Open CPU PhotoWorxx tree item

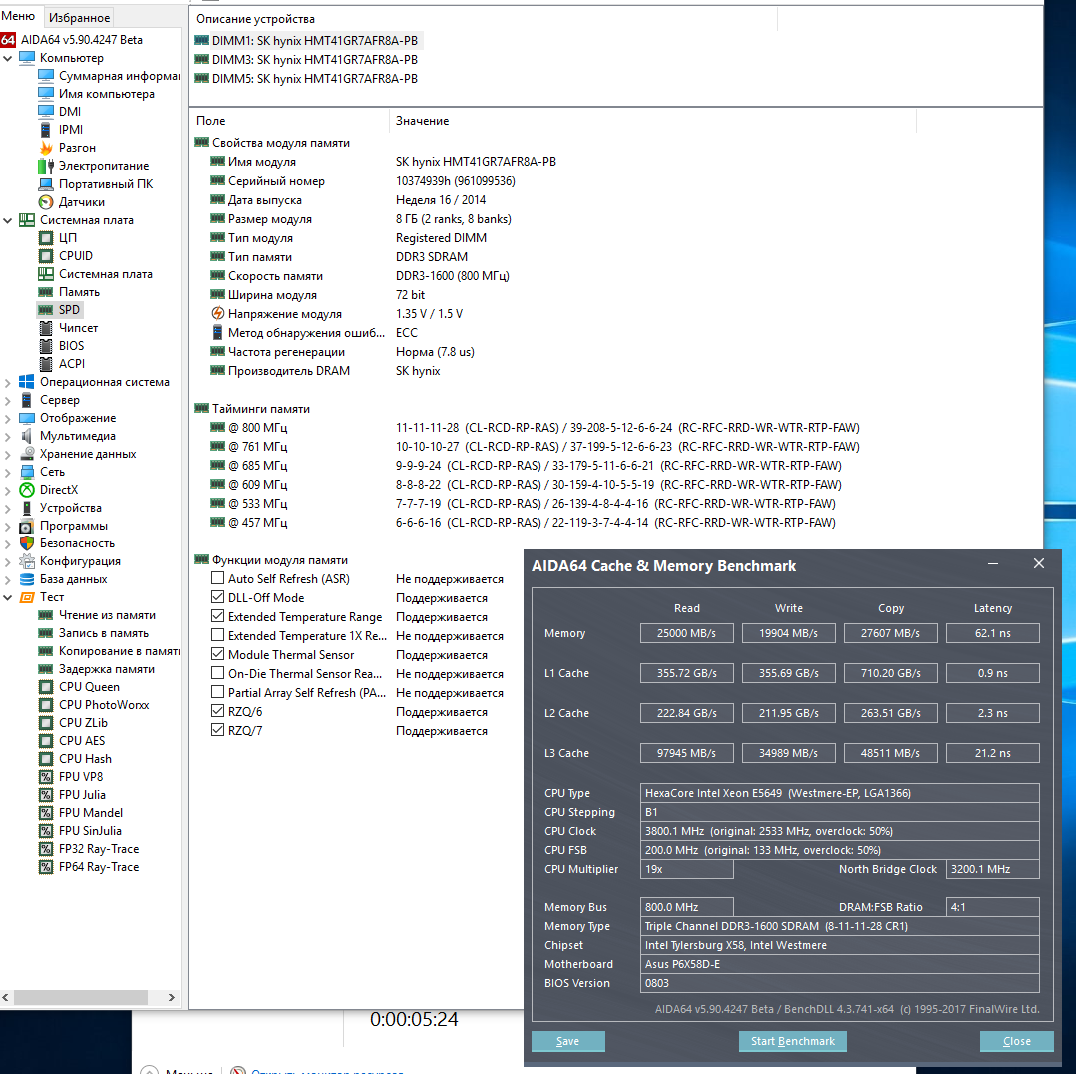pos(104,704)
